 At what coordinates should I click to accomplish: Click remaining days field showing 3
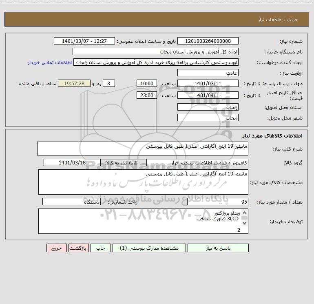(x=109, y=83)
